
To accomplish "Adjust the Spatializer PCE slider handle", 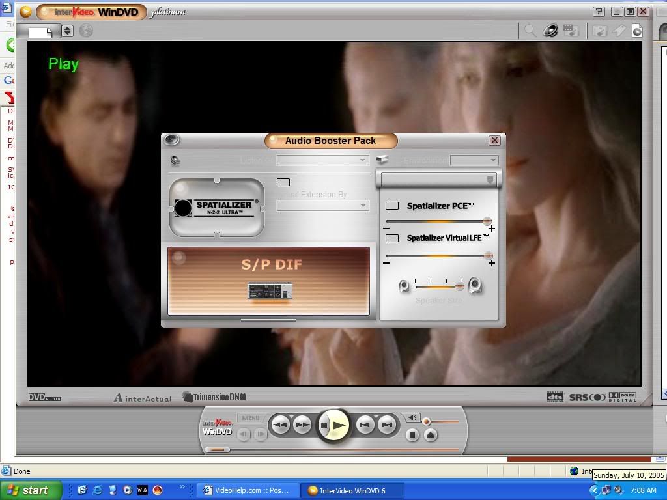I will [487, 221].
